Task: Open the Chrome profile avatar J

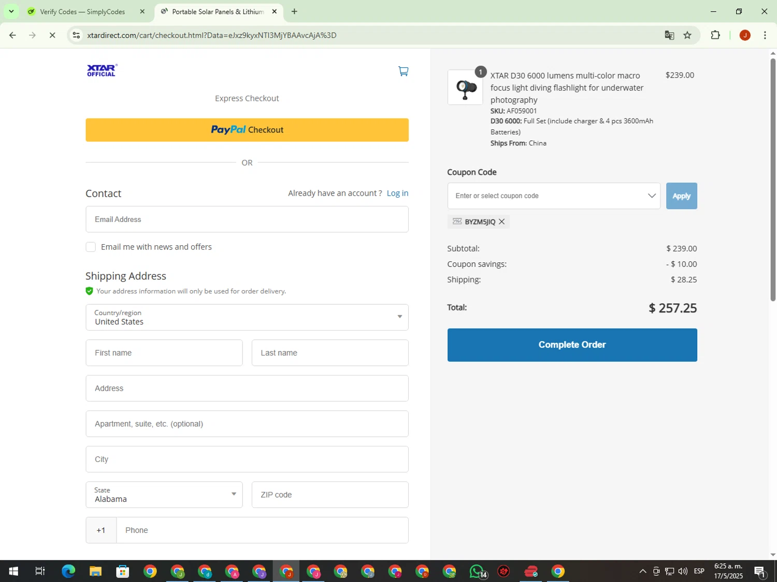Action: (745, 35)
